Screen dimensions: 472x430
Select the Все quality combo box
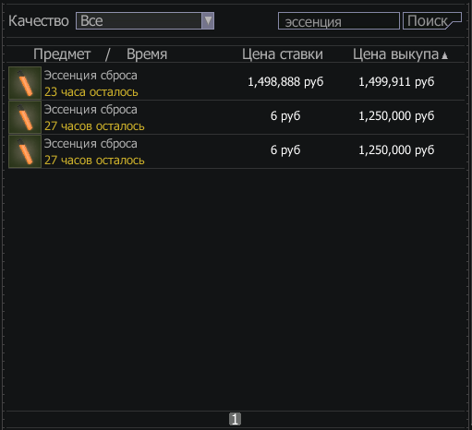click(x=145, y=21)
